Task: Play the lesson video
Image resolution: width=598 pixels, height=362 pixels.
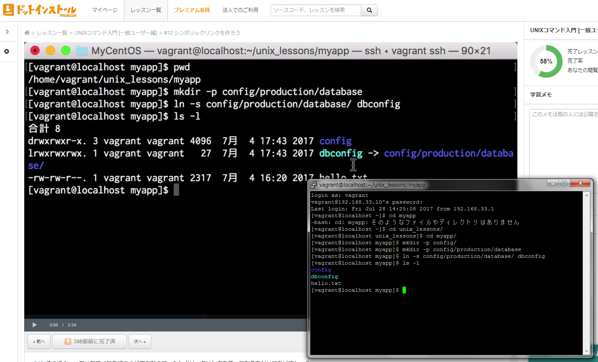Action: click(x=34, y=325)
